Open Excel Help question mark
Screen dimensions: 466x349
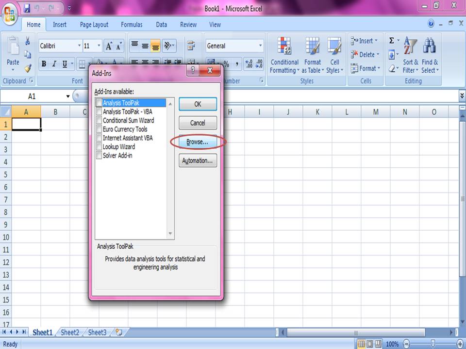(x=431, y=23)
